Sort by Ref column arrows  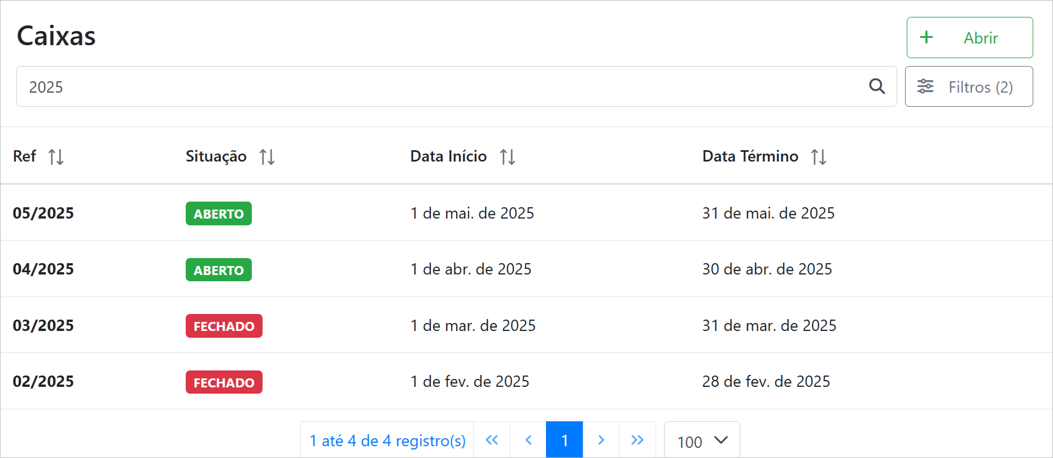56,156
